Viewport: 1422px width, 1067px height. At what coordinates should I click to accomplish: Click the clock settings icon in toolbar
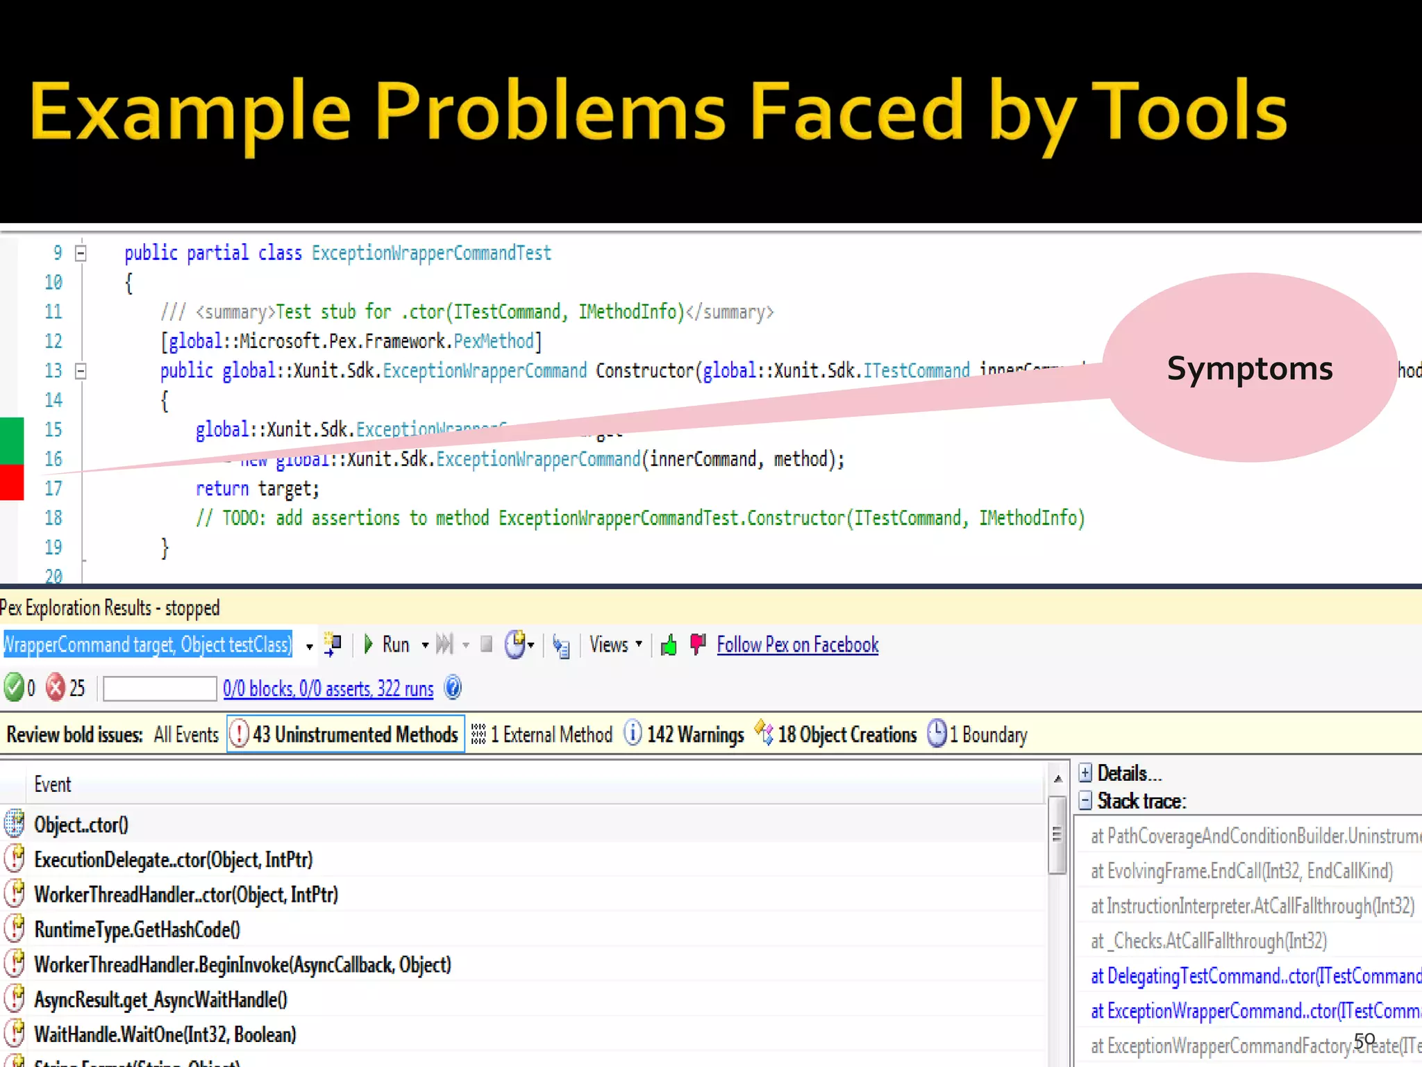[515, 645]
